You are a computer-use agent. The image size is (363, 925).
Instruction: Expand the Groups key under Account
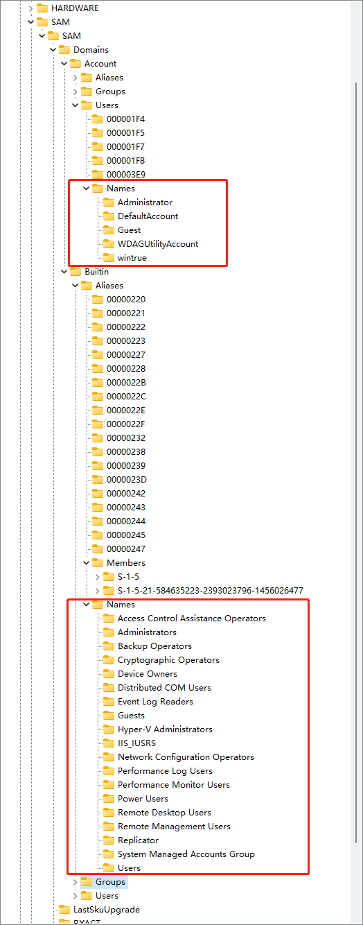click(75, 92)
